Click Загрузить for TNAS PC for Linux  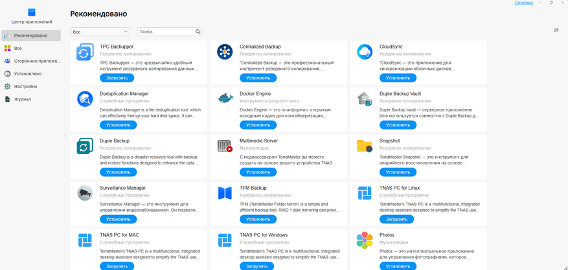tap(396, 219)
